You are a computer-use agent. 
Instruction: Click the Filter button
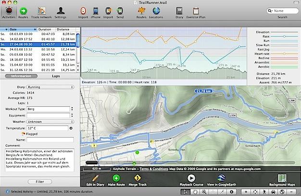[x=40, y=182]
